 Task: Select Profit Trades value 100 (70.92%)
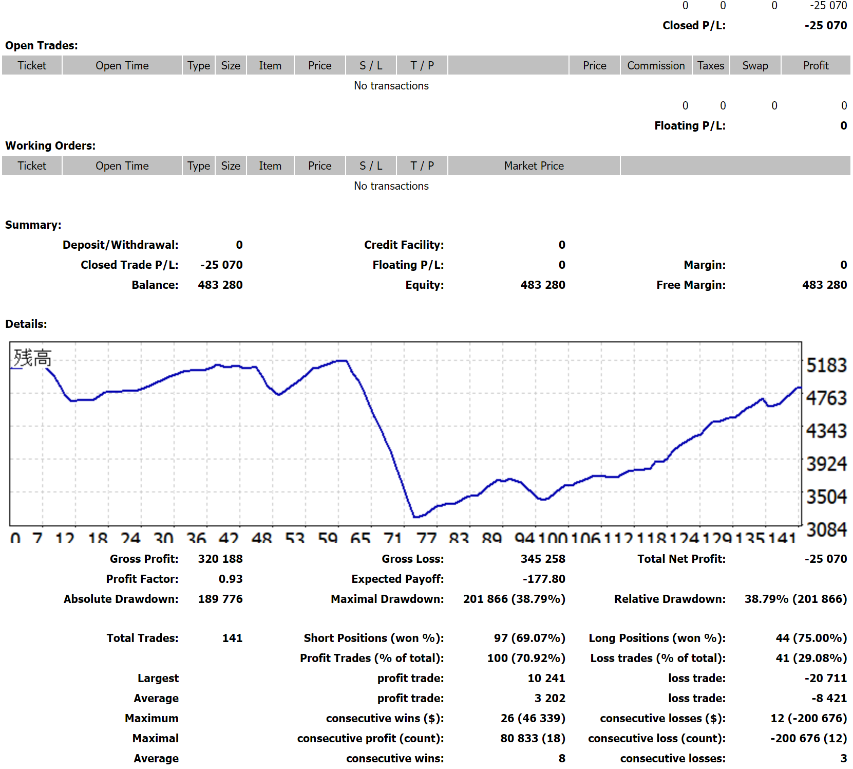coord(526,658)
